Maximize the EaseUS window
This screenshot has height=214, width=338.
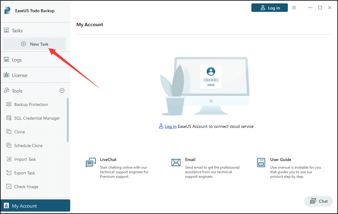(x=320, y=8)
